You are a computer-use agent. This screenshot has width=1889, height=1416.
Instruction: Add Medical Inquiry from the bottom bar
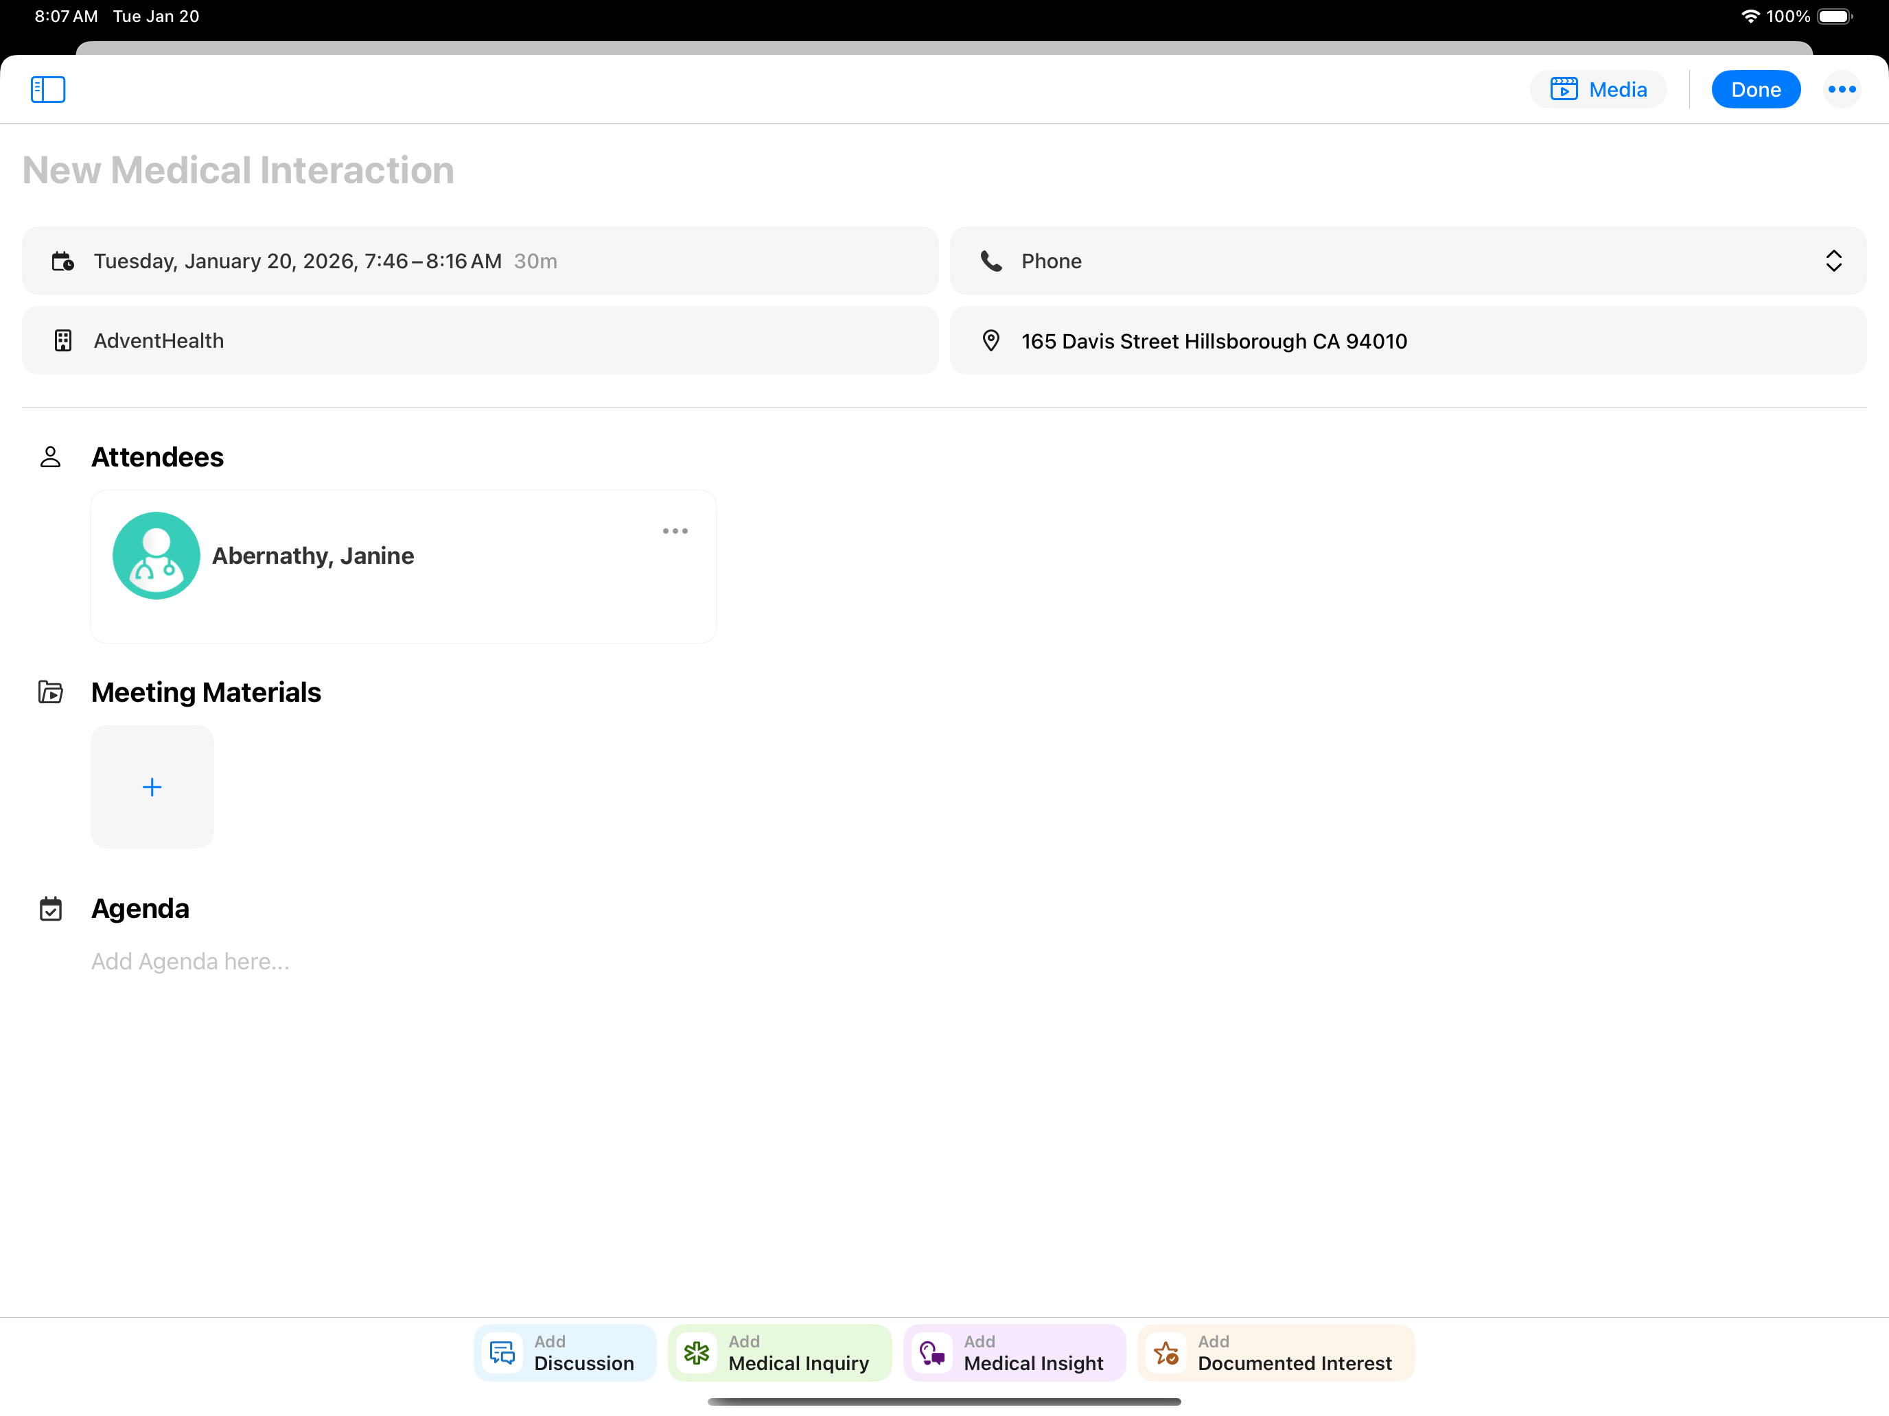779,1353
